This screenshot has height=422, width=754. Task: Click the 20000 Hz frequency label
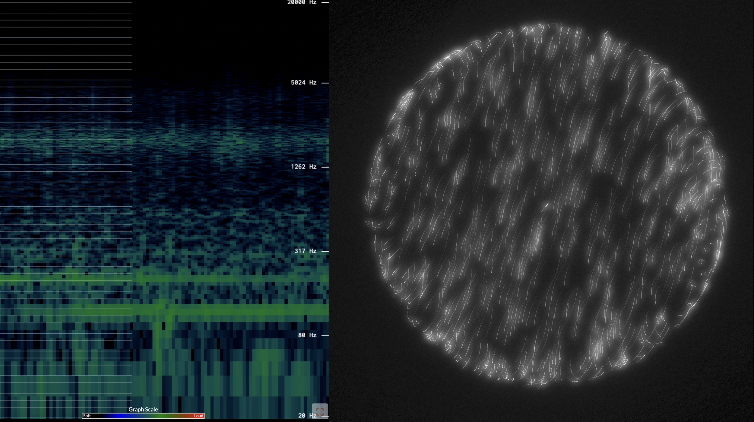click(302, 2)
